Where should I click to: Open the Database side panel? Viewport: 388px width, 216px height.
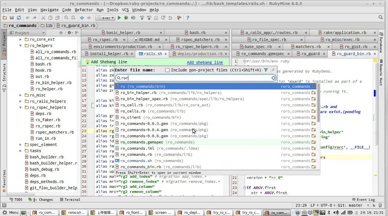tap(381, 43)
